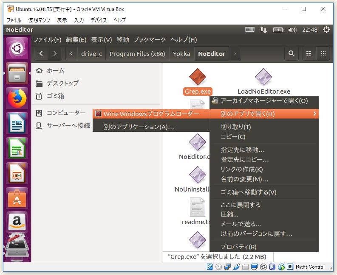Choose 圧縮... menu entry
This screenshot has width=337, height=275.
point(264,214)
